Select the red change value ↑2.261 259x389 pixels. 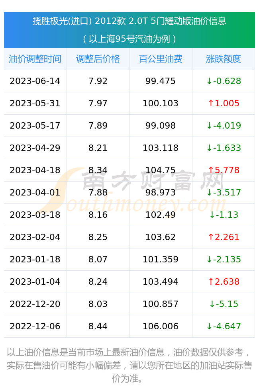(224, 237)
